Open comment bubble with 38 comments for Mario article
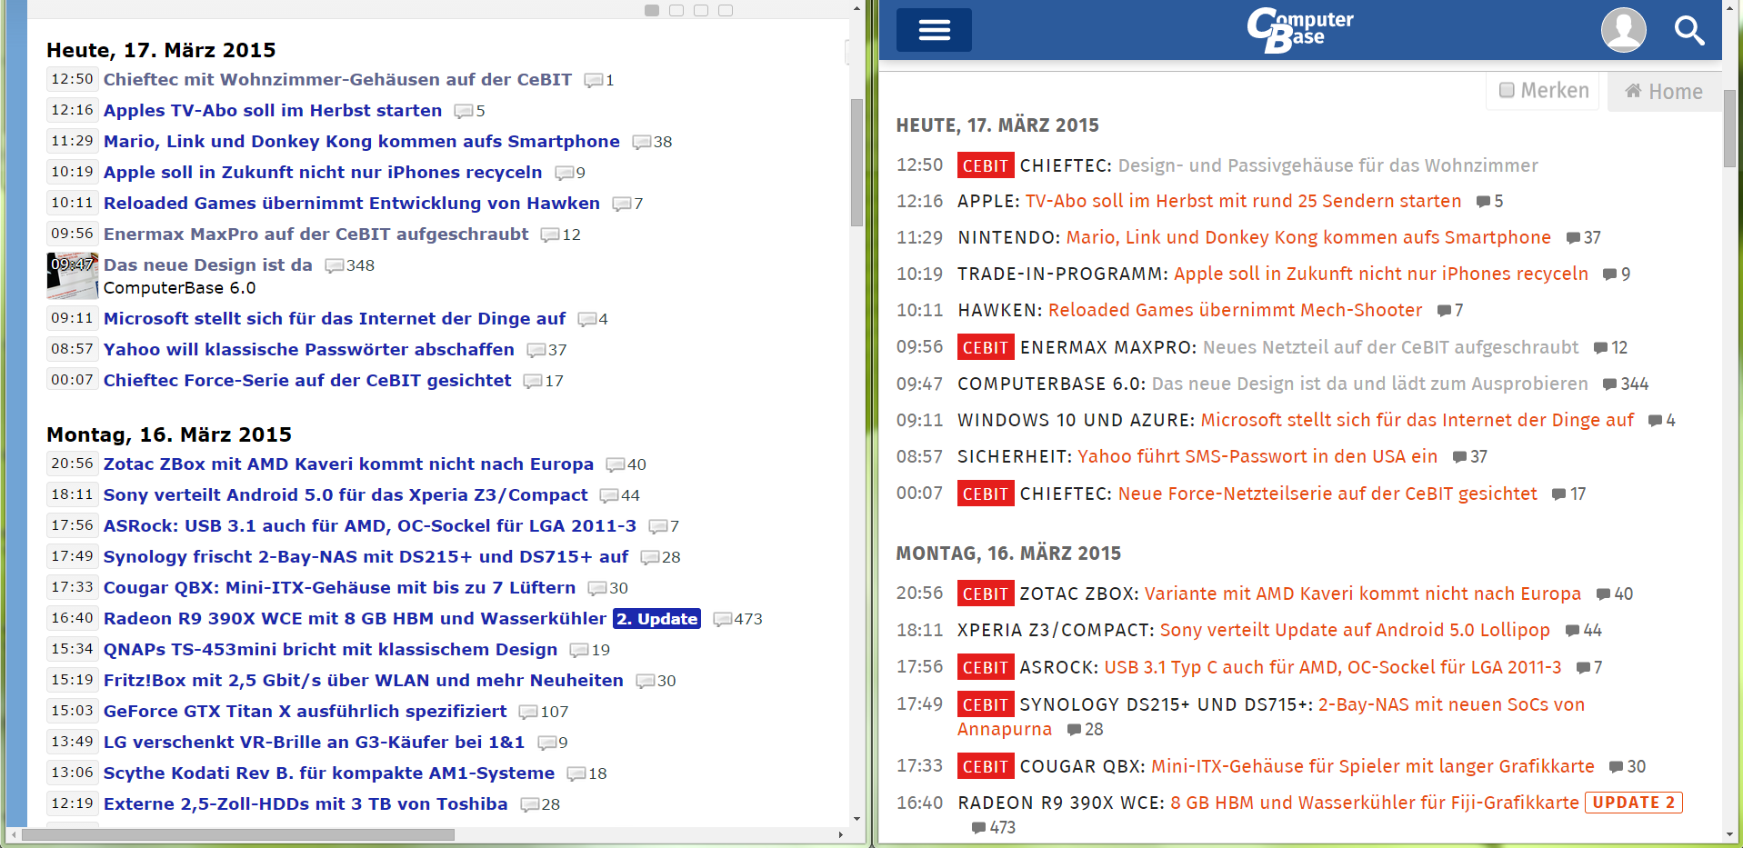The width and height of the screenshot is (1743, 848). point(642,142)
